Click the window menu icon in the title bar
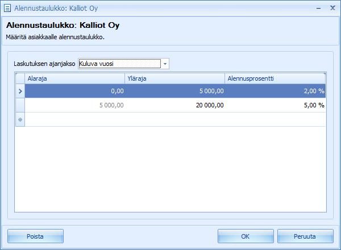341x250 pixels. (7, 9)
